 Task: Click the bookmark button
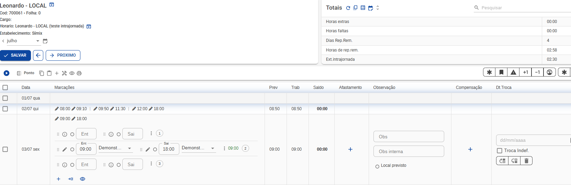[501, 72]
